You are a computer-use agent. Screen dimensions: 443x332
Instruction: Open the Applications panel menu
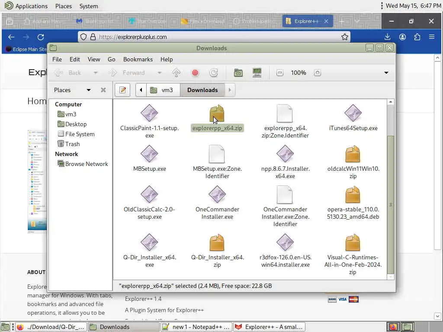pos(26,6)
